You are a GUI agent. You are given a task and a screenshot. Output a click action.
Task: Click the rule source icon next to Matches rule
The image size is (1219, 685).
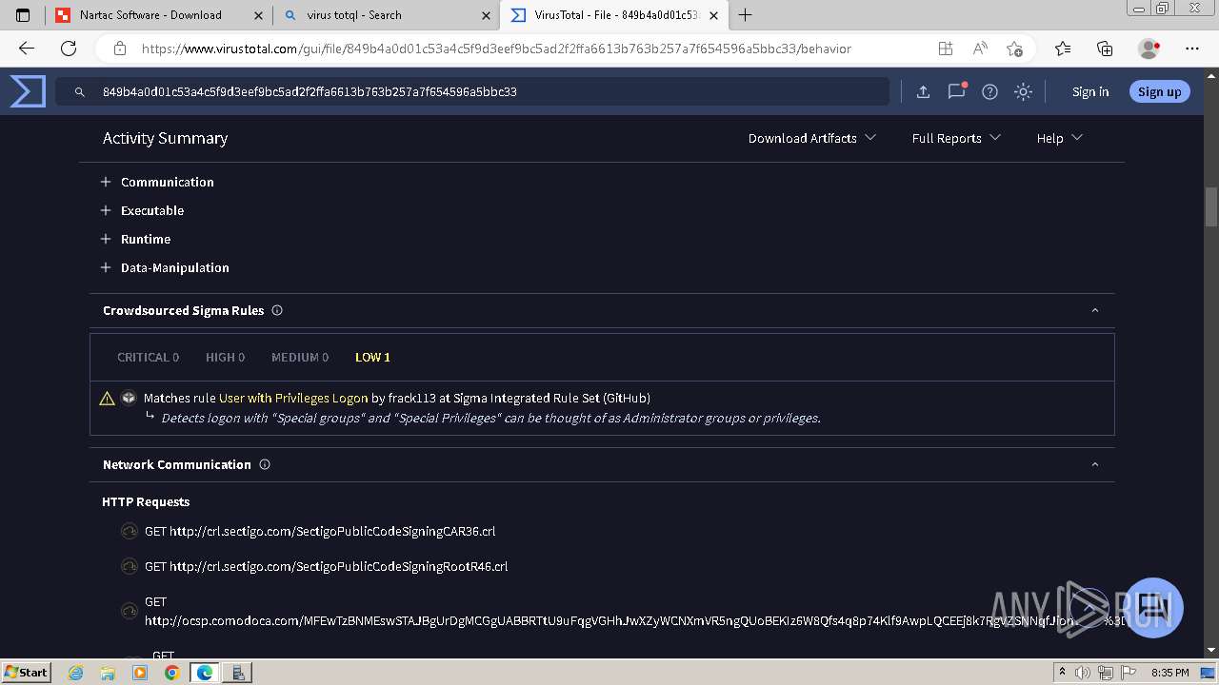tap(129, 398)
